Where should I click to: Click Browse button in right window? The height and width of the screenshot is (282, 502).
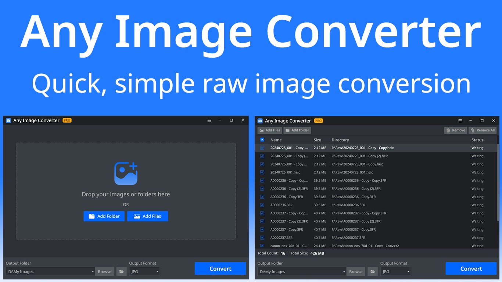coord(356,272)
